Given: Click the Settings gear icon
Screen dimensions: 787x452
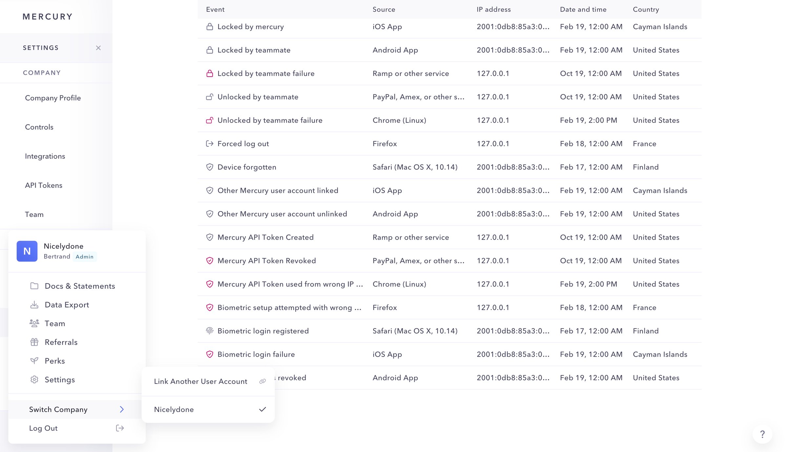Looking at the screenshot, I should [x=34, y=379].
